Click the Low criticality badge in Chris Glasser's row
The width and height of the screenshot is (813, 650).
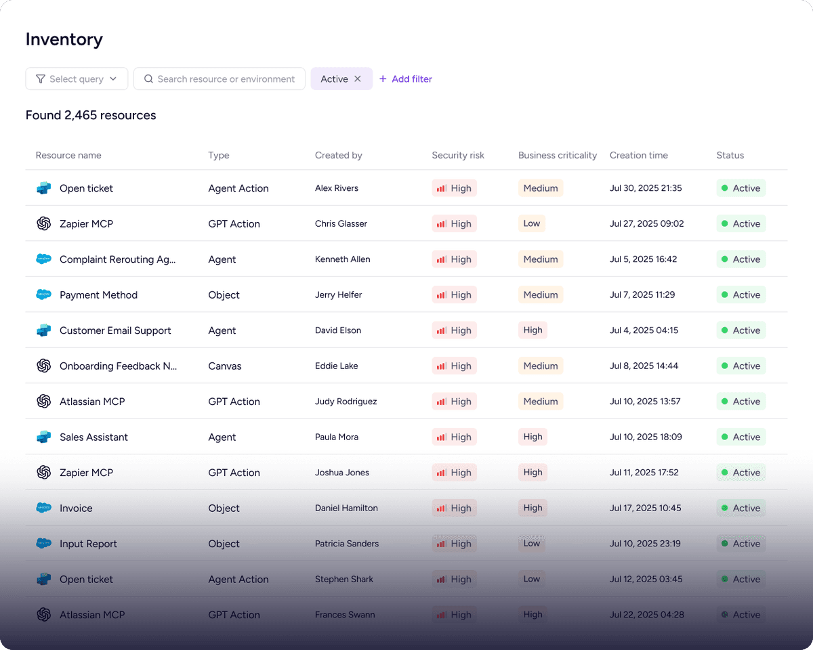[x=532, y=223]
